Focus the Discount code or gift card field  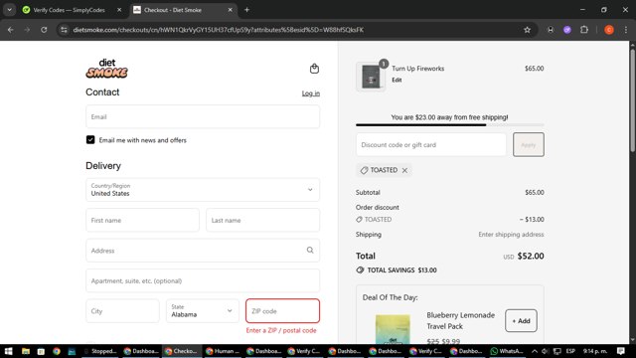click(x=430, y=144)
